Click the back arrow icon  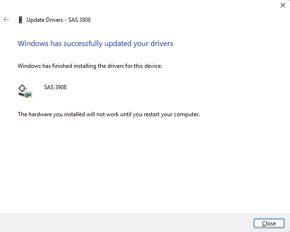pyautogui.click(x=6, y=19)
